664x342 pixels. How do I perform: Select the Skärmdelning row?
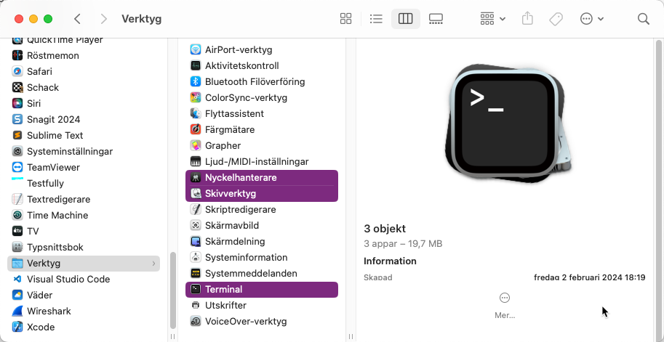coord(262,241)
